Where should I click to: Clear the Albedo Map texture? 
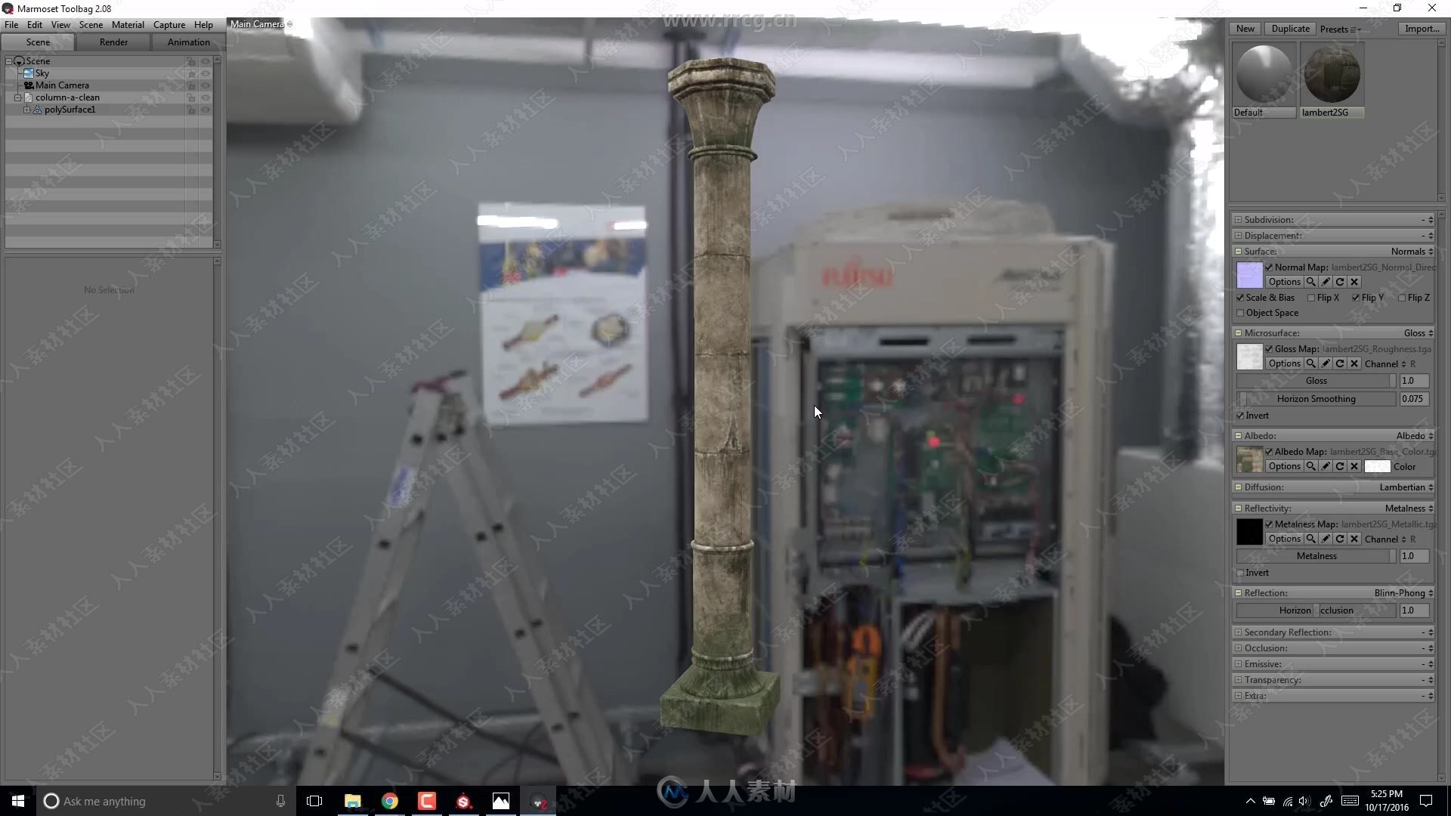click(1354, 466)
